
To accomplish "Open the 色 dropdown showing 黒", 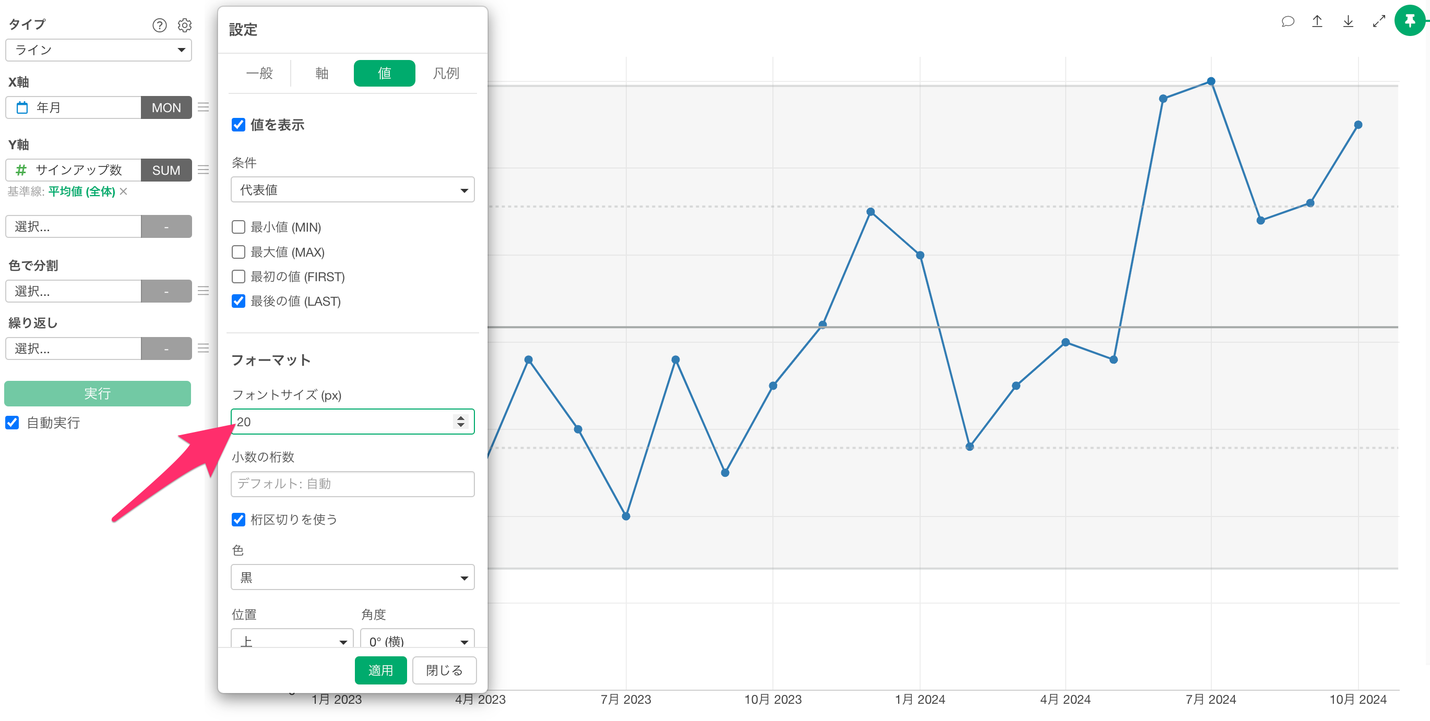I will pyautogui.click(x=352, y=577).
